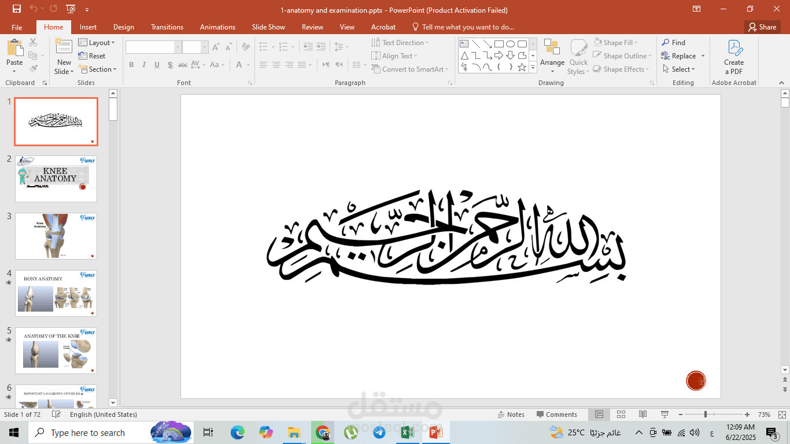Click the Tell me what you want to do box

(x=463, y=27)
